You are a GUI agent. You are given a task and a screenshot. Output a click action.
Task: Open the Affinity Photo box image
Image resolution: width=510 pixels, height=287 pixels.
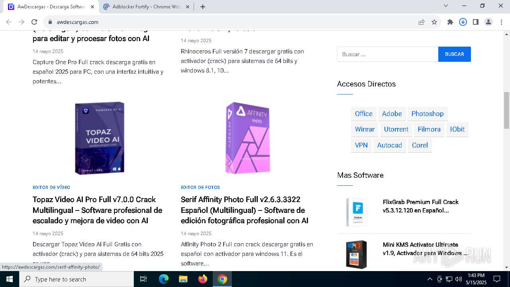[248, 138]
